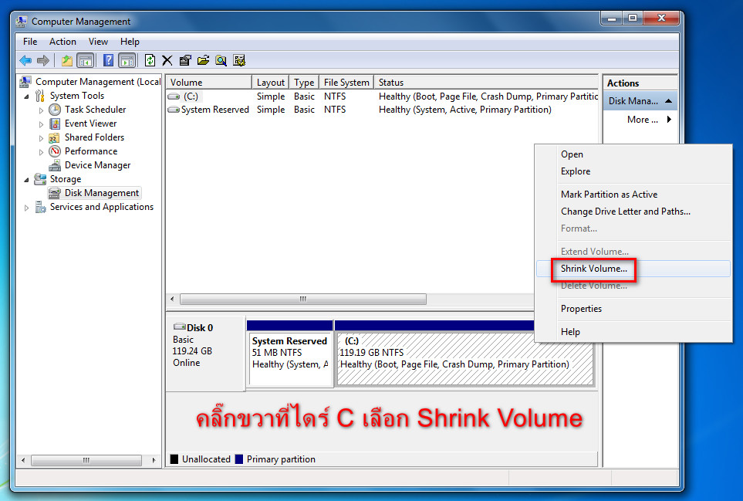Open the More ... submenu arrow in Actions
The height and width of the screenshot is (501, 743).
coord(669,120)
